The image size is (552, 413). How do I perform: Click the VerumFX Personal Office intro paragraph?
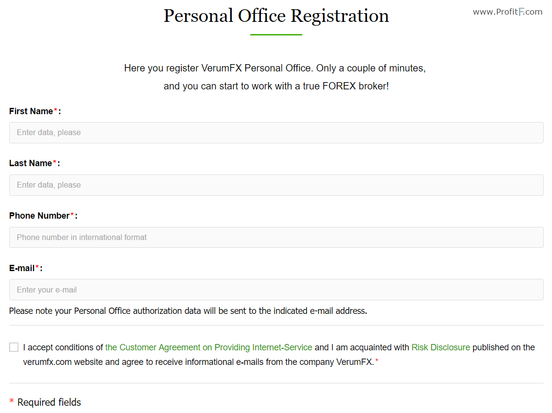275,77
